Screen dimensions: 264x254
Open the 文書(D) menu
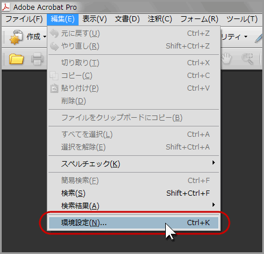pyautogui.click(x=127, y=19)
